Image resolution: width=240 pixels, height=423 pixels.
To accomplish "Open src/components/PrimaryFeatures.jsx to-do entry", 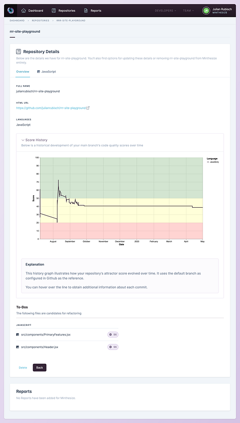I will click(x=46, y=334).
